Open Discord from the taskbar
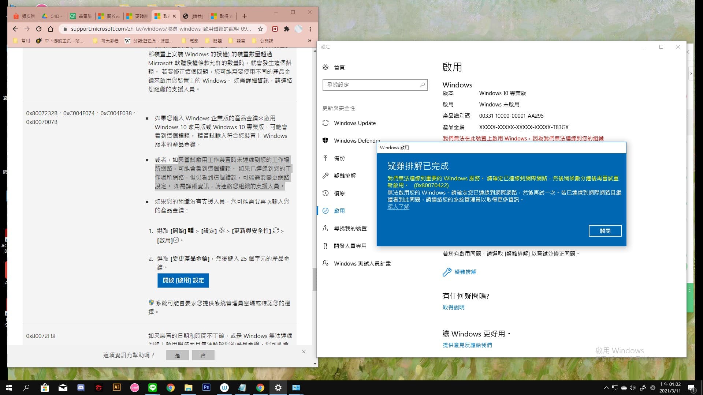 80,387
